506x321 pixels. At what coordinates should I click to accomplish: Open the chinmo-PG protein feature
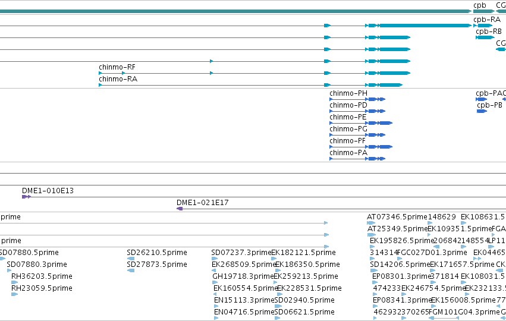[348, 129]
